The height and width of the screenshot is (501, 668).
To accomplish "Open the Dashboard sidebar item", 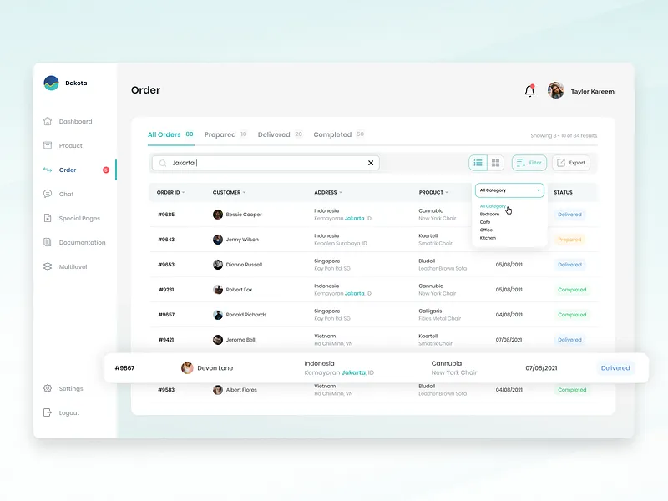I will pyautogui.click(x=68, y=121).
